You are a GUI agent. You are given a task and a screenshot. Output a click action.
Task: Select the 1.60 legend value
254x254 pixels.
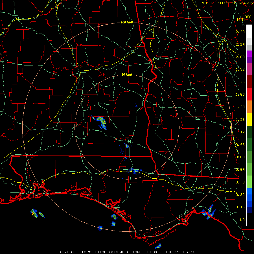[x=240, y=95]
